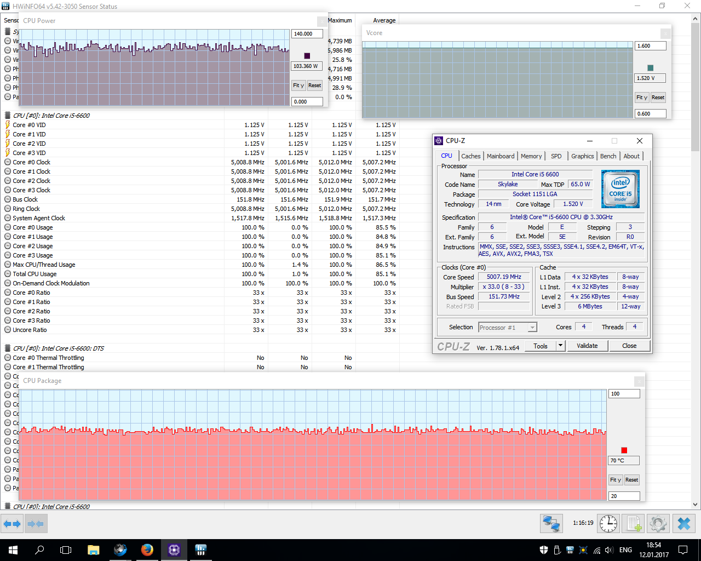701x561 pixels.
Task: Select the Graphics tab in CPU-Z
Action: [x=582, y=156]
